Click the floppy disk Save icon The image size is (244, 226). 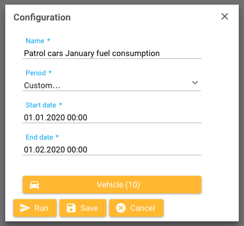(71, 208)
